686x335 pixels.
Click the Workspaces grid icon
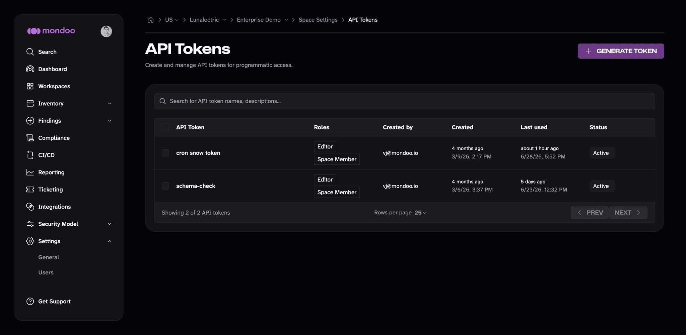click(x=30, y=86)
